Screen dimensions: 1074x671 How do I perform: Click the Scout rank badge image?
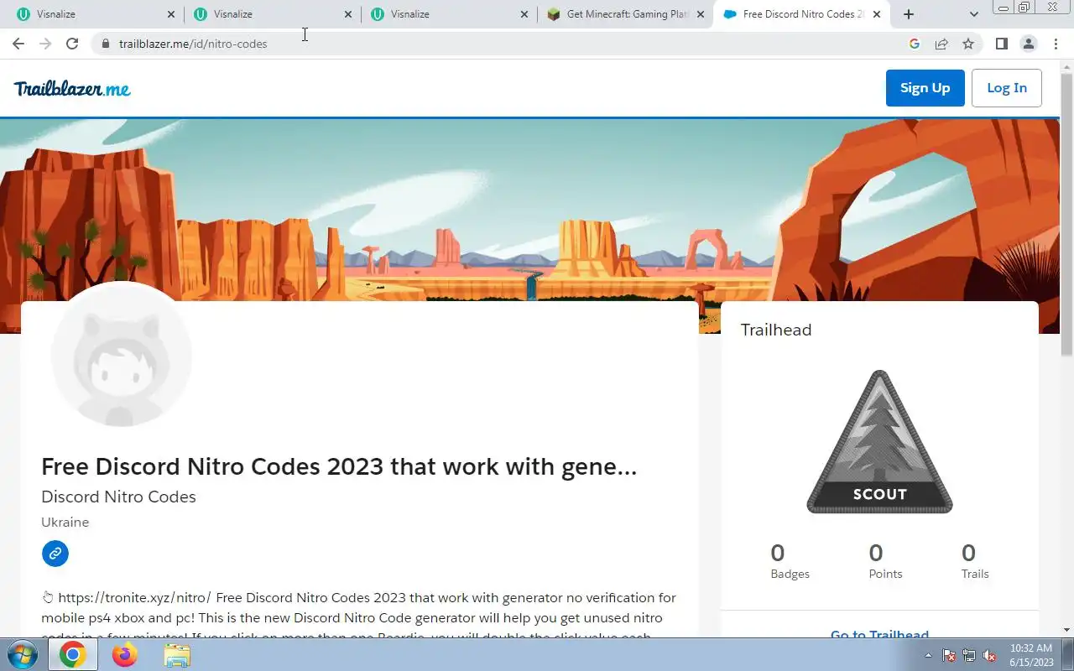click(879, 442)
